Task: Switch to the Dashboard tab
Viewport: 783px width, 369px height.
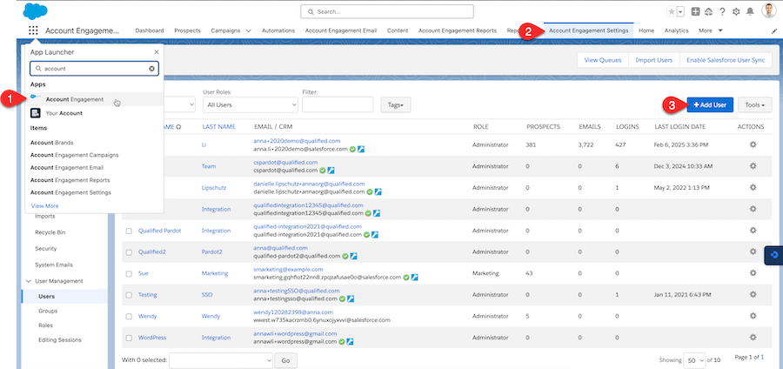Action: pyautogui.click(x=150, y=30)
